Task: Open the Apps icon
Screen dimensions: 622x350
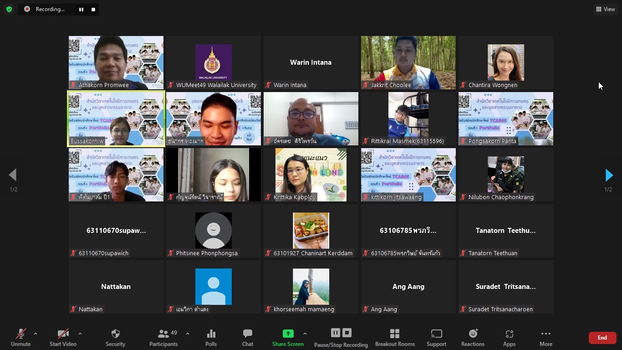Action: (x=509, y=334)
